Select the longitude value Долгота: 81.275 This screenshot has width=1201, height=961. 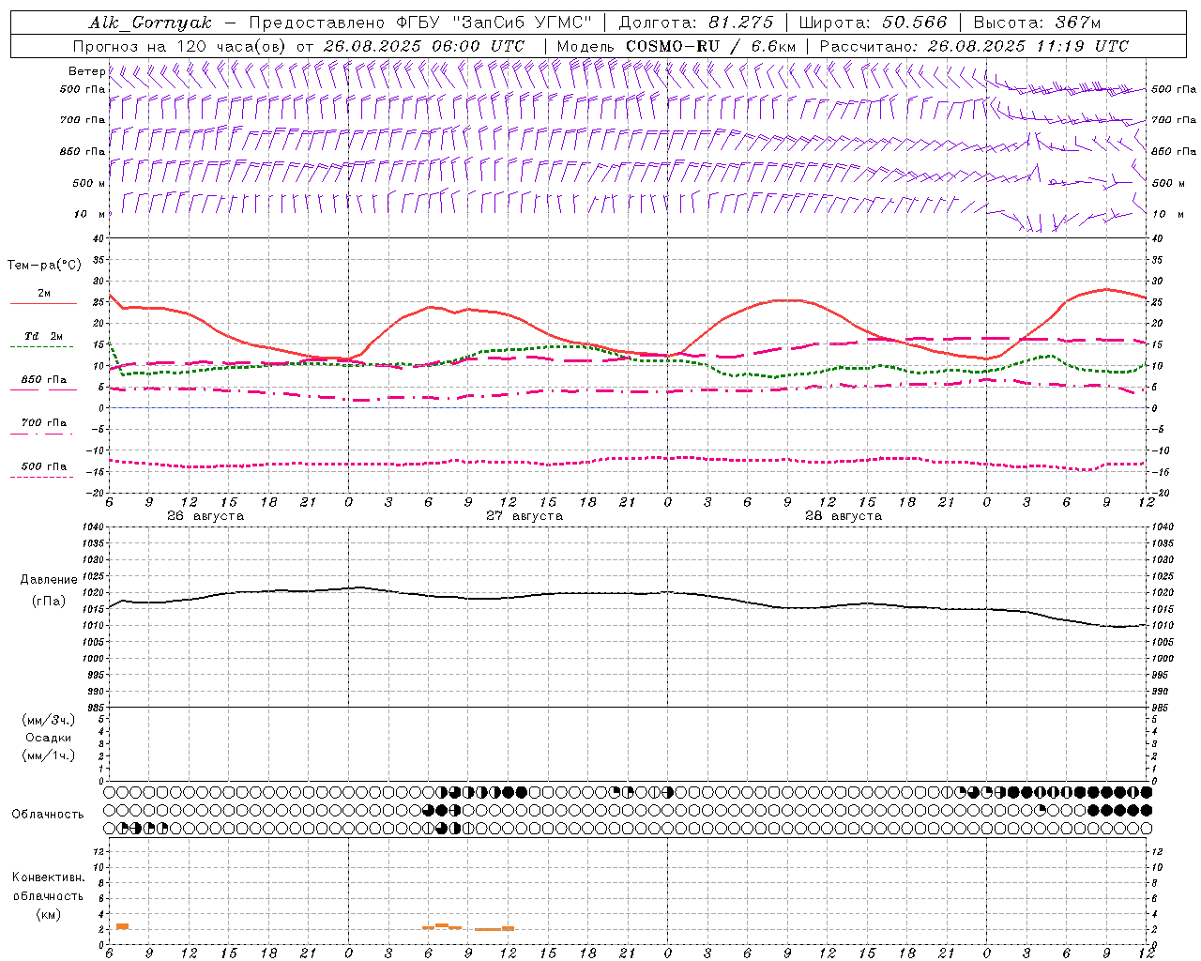coord(696,23)
